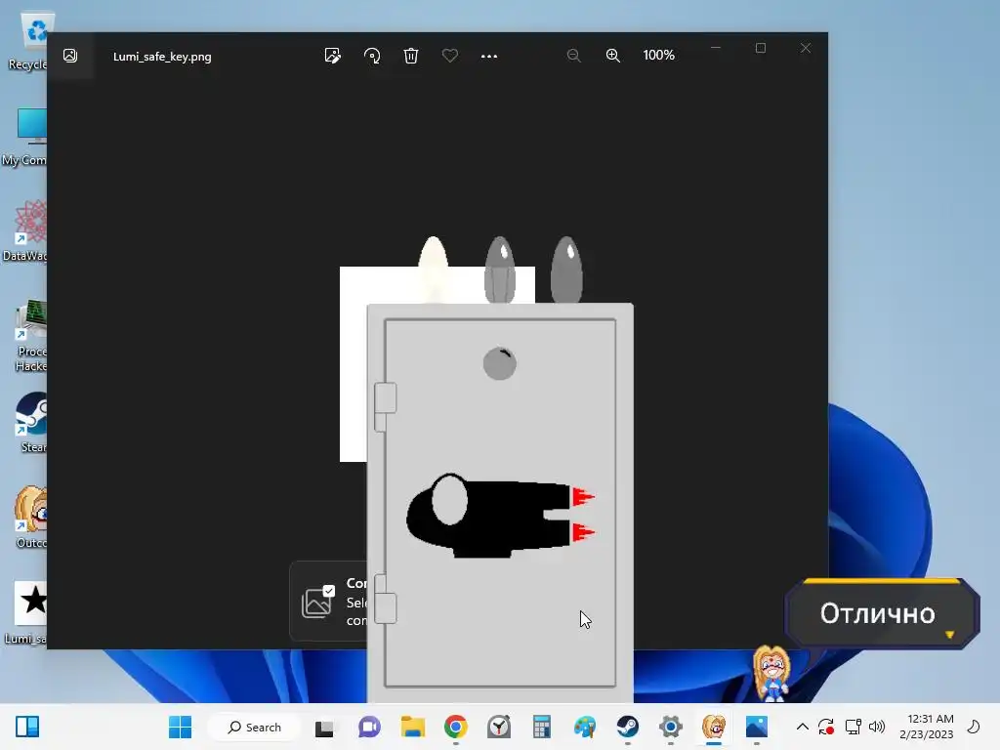Click the Отлично dialog button
The height and width of the screenshot is (750, 1000).
(x=882, y=613)
